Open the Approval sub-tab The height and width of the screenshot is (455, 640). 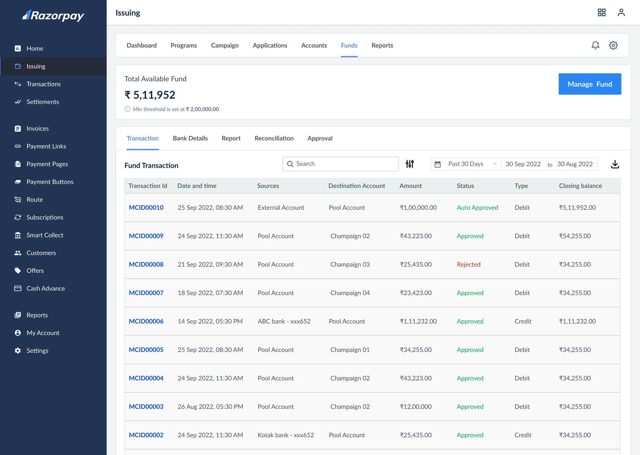pos(320,138)
